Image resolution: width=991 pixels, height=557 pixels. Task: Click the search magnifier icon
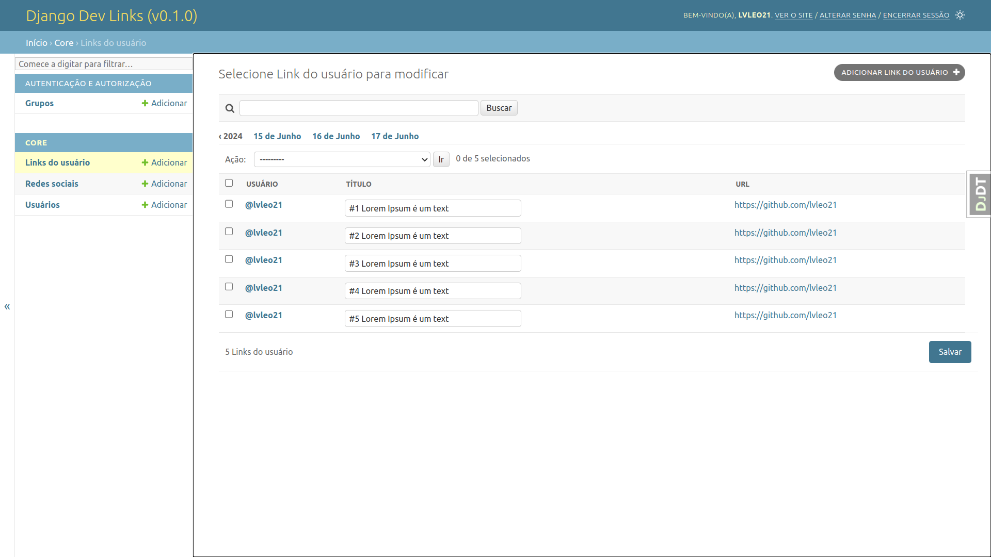click(x=229, y=107)
